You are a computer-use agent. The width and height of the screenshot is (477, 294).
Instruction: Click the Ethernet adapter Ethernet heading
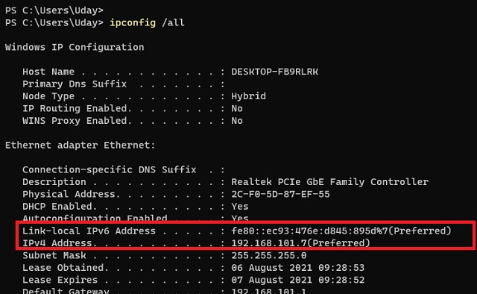[80, 145]
